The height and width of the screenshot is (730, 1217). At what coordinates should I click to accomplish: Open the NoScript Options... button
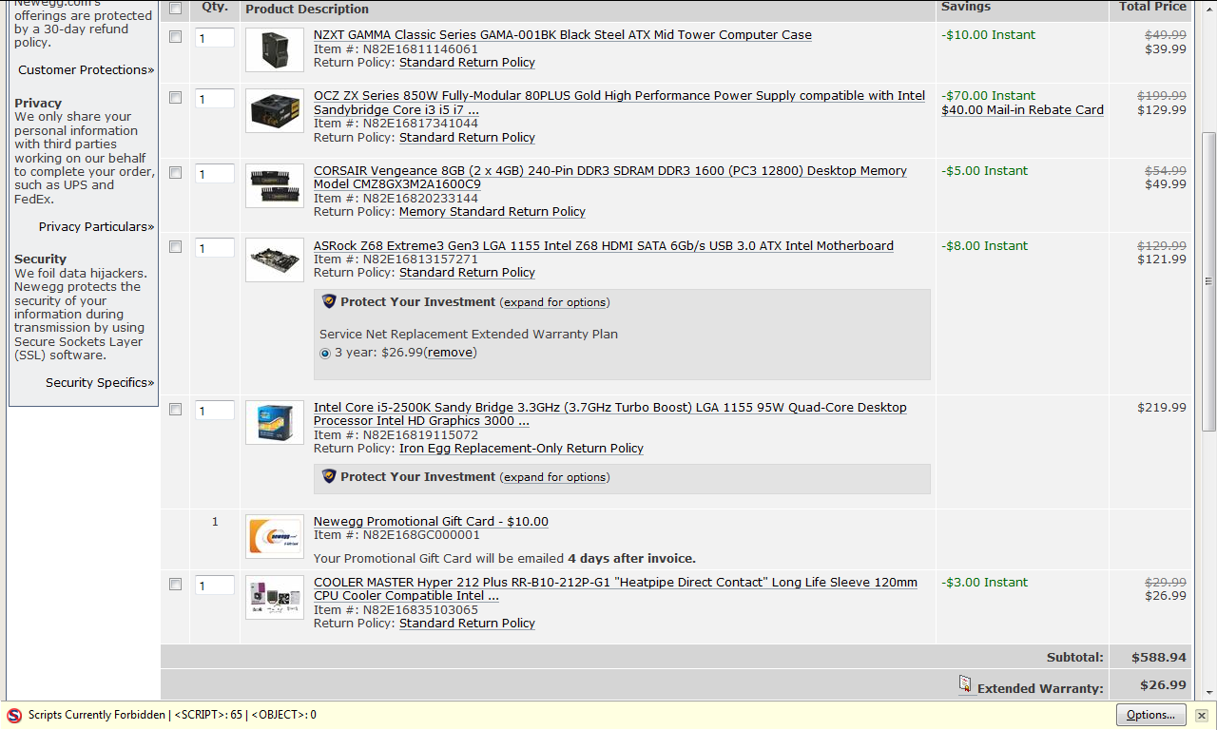pos(1150,716)
